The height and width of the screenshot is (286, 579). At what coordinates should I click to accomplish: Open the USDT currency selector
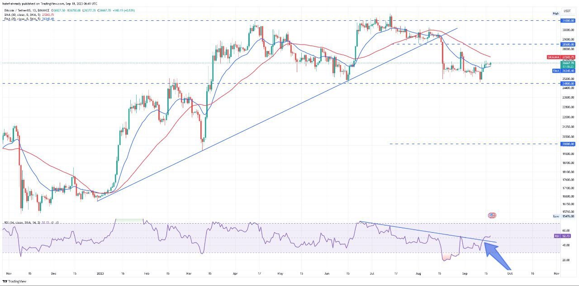(x=567, y=11)
